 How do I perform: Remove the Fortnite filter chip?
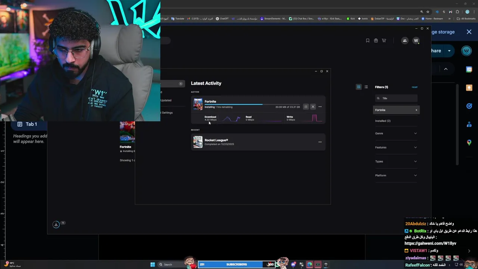pos(416,110)
